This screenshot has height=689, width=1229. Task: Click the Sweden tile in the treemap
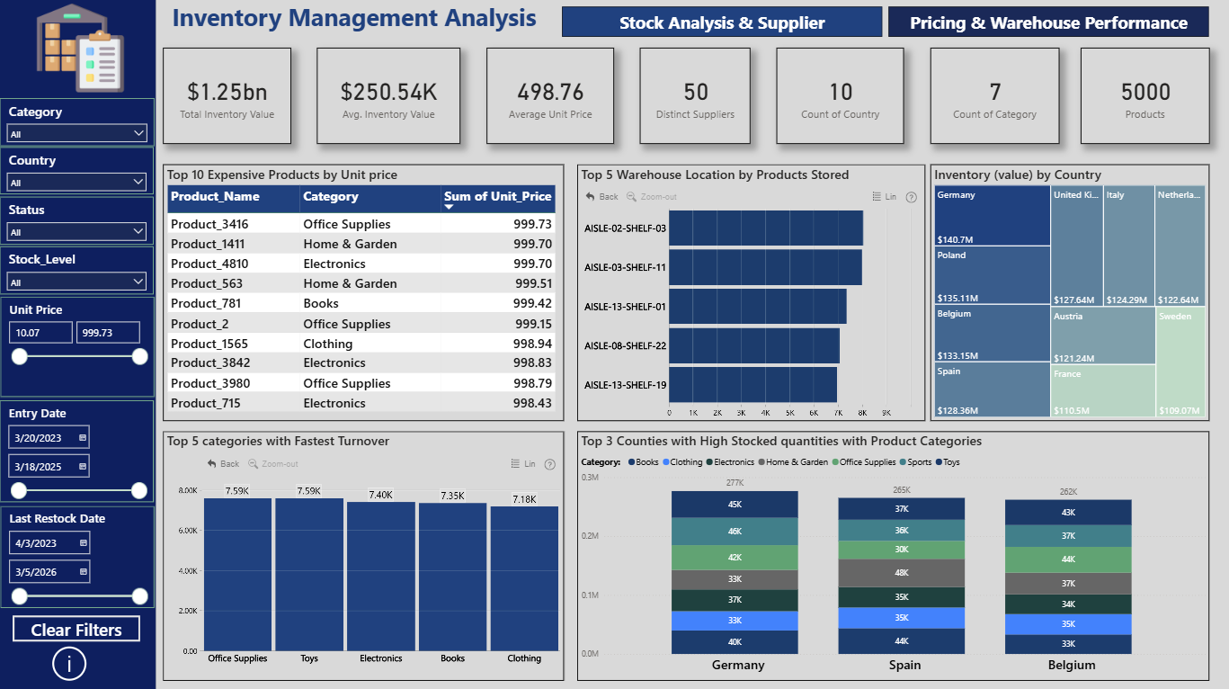pyautogui.click(x=1180, y=362)
